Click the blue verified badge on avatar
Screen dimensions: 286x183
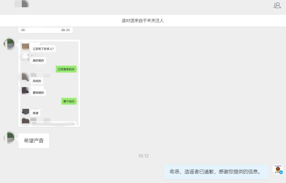point(281,172)
